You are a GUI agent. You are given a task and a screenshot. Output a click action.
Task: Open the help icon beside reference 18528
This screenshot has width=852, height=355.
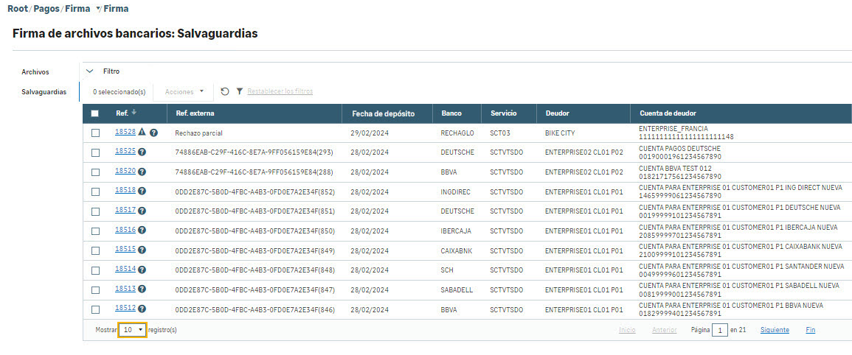(x=154, y=133)
